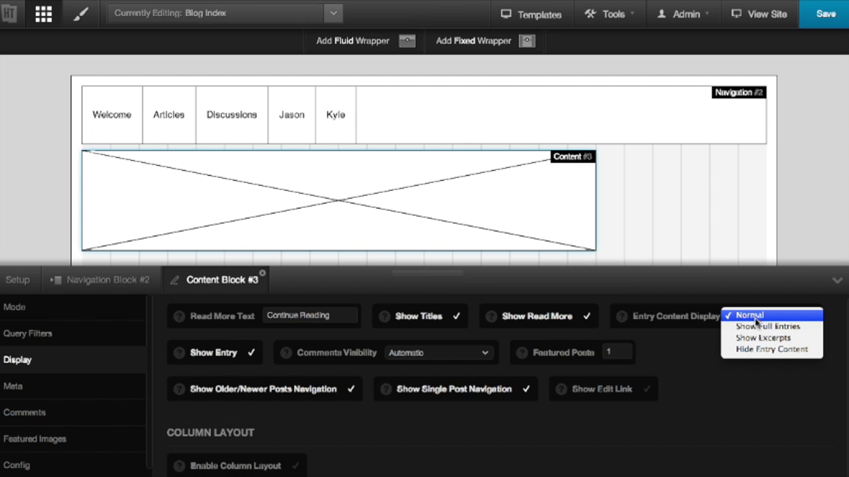Image resolution: width=849 pixels, height=477 pixels.
Task: Click help icon beside Comments Visibility
Action: click(x=286, y=353)
